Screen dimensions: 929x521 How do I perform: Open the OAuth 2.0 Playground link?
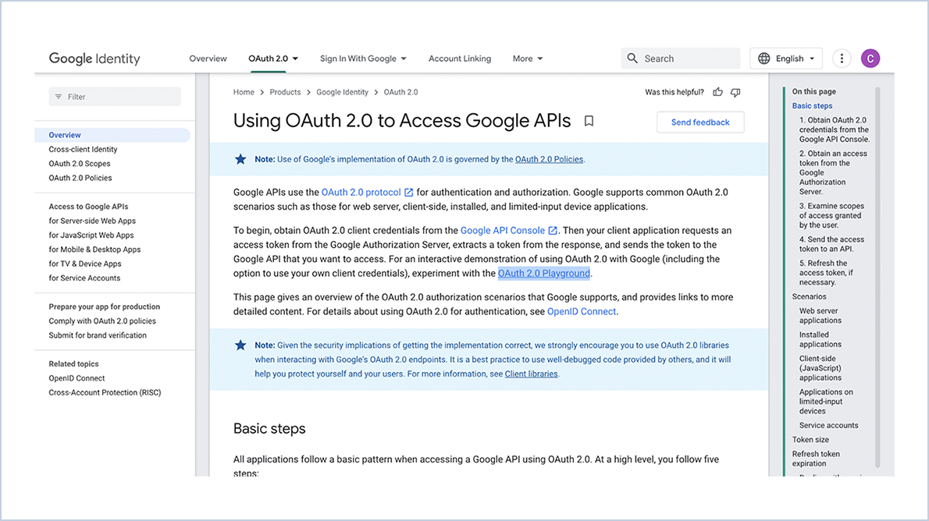pyautogui.click(x=544, y=273)
